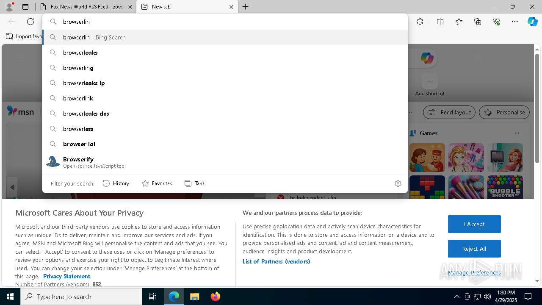Open the doctor game thumbnail
Image resolution: width=542 pixels, height=305 pixels.
click(505, 158)
